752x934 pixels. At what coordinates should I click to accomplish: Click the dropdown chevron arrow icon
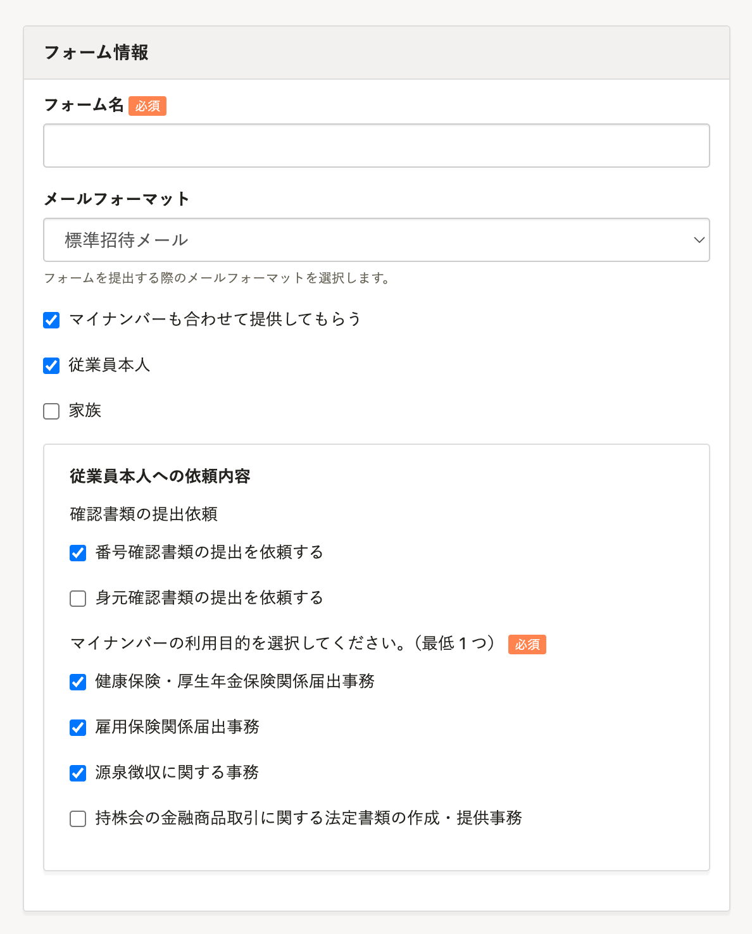699,240
